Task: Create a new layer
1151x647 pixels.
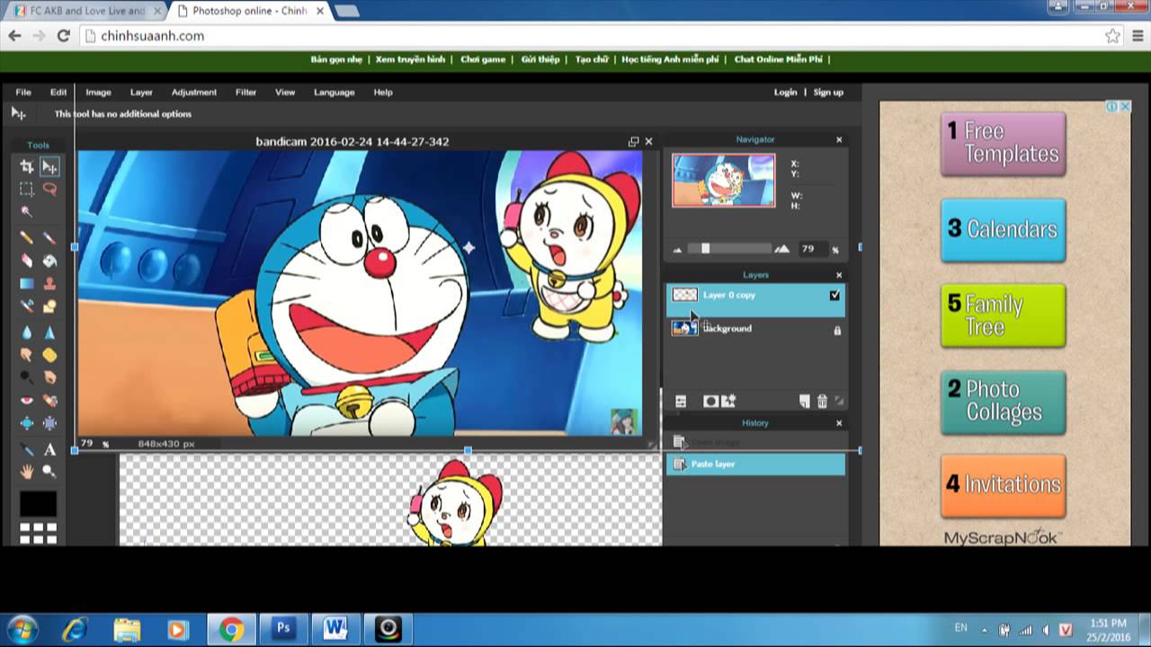Action: [x=805, y=402]
